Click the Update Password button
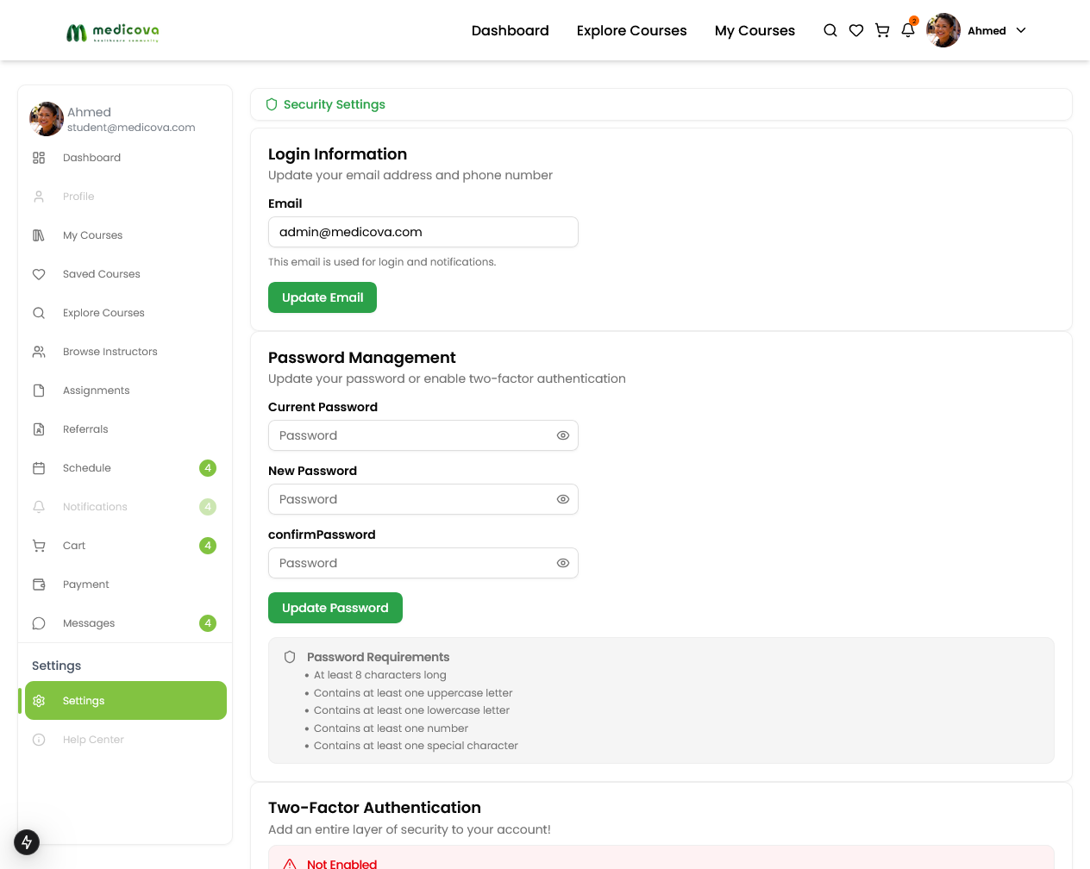Image resolution: width=1090 pixels, height=869 pixels. click(335, 608)
